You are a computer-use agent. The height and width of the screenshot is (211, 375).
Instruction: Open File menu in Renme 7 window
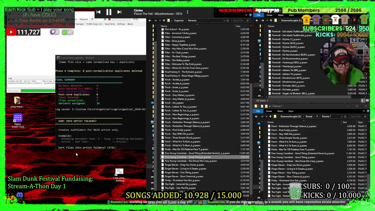click(258, 111)
